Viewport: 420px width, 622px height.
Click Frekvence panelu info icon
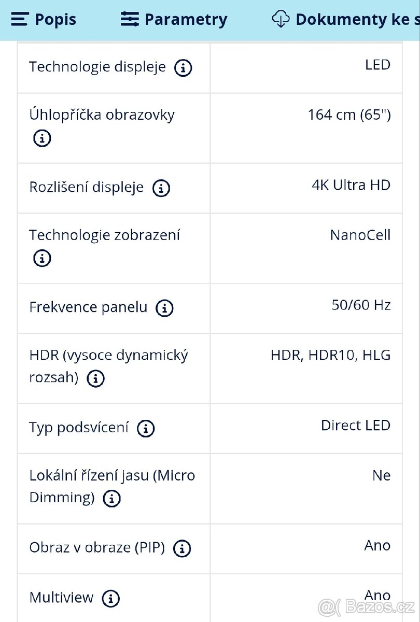(x=164, y=308)
